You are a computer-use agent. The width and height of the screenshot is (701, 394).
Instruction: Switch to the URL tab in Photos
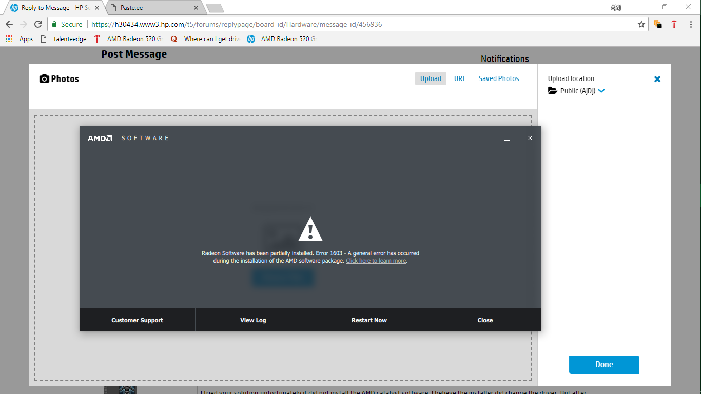click(x=460, y=78)
